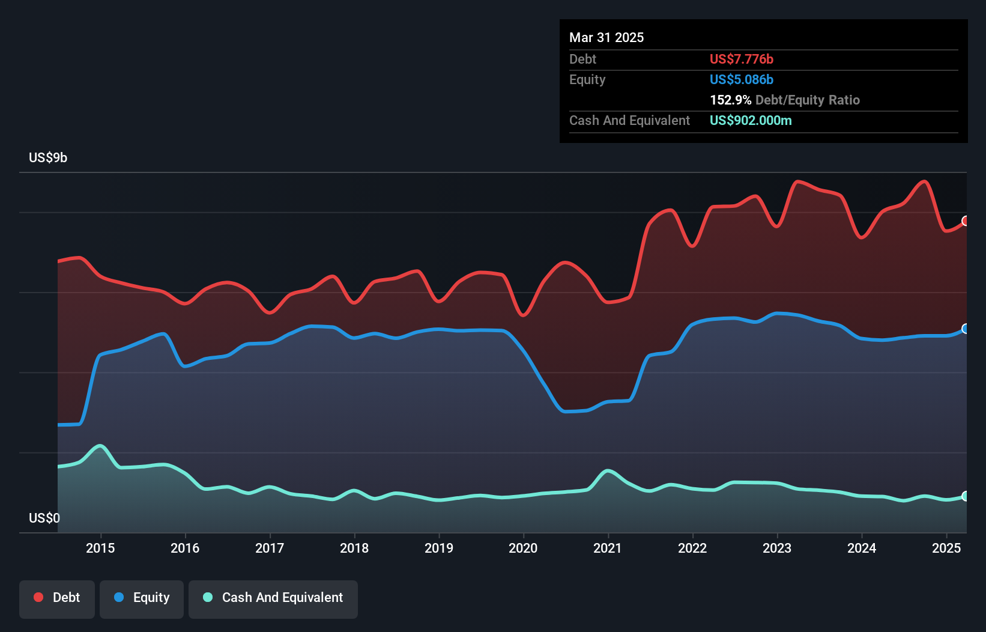
Task: Click the 2020 year axis label
Action: click(x=524, y=548)
